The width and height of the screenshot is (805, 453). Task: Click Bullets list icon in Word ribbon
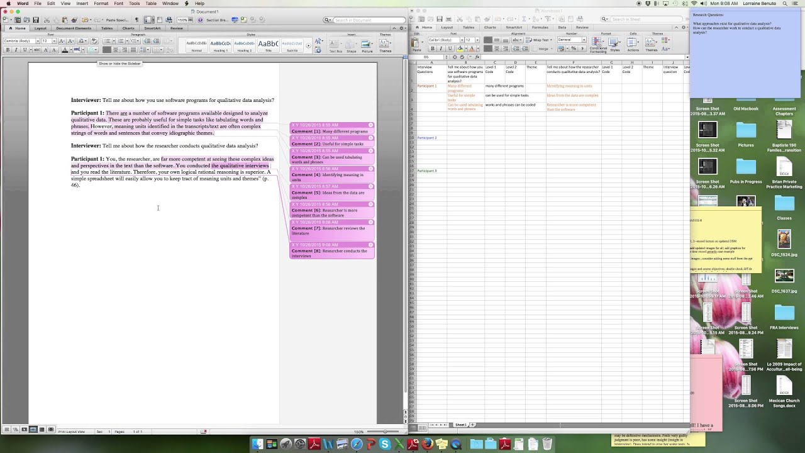pyautogui.click(x=106, y=41)
